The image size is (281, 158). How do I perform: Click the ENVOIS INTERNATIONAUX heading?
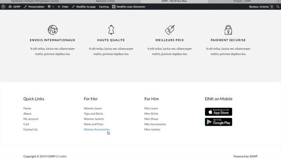[x=53, y=40]
